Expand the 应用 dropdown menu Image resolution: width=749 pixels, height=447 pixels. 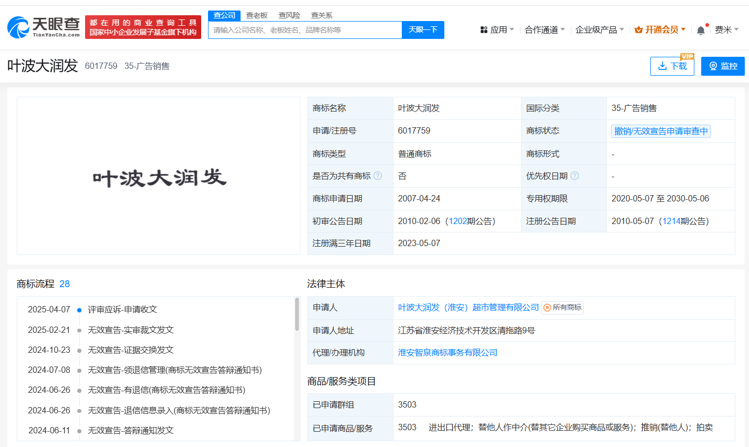tap(497, 30)
